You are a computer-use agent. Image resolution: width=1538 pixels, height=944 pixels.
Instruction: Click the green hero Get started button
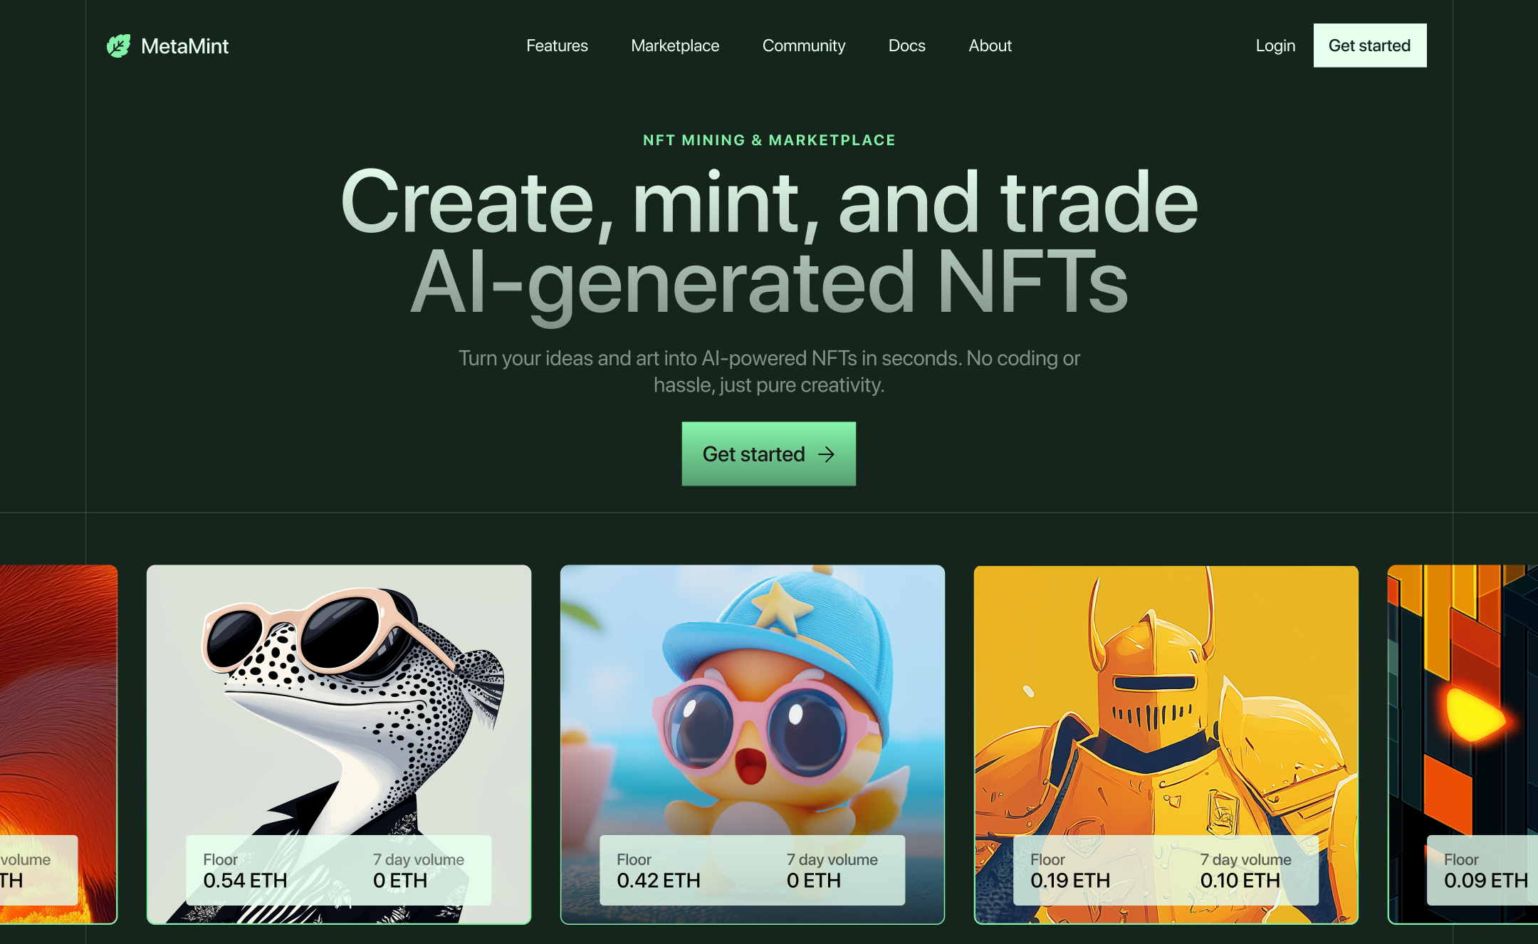(769, 454)
